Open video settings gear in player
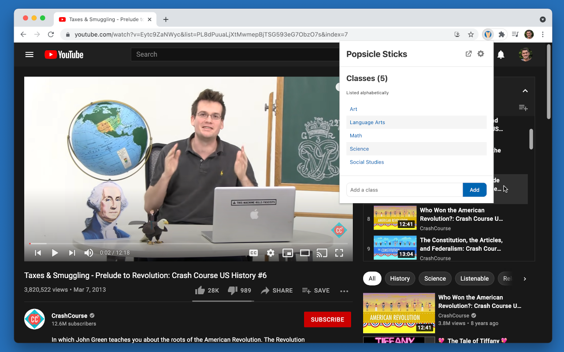 pos(271,253)
